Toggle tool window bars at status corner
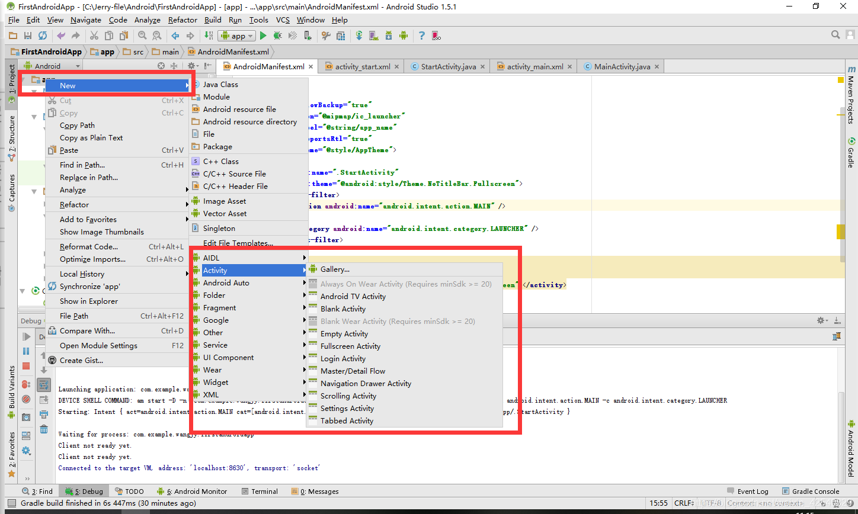Screen dimensions: 858x514 [12, 503]
